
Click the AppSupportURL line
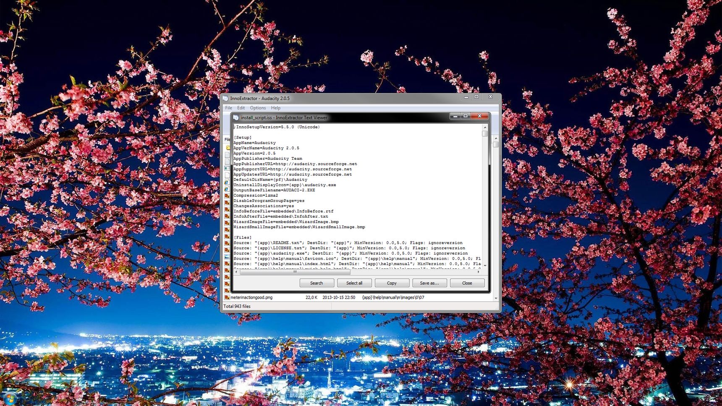tap(293, 169)
